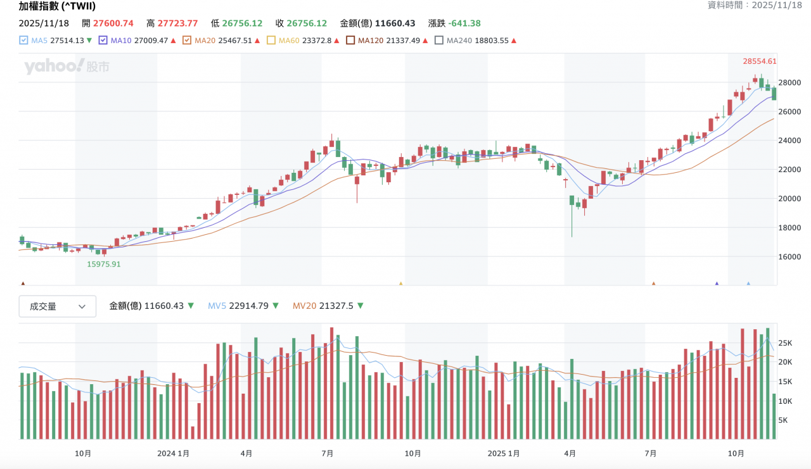Click the yellow triangle marker on the time axis
This screenshot has height=469, width=811.
(x=400, y=284)
